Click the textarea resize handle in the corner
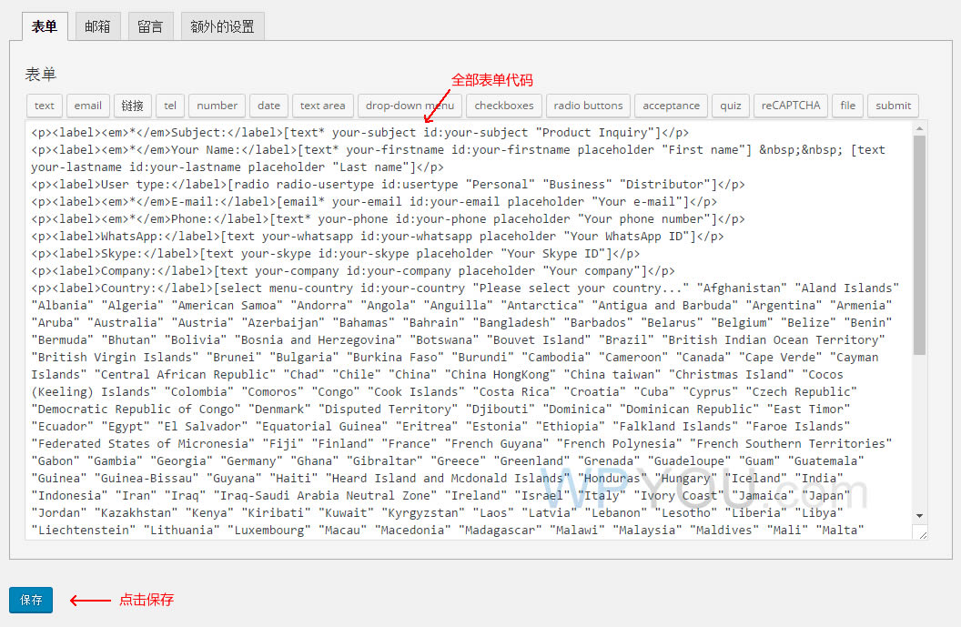 tap(923, 534)
